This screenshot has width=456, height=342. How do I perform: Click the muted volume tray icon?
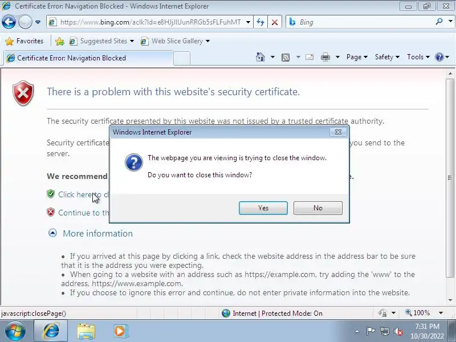398,331
